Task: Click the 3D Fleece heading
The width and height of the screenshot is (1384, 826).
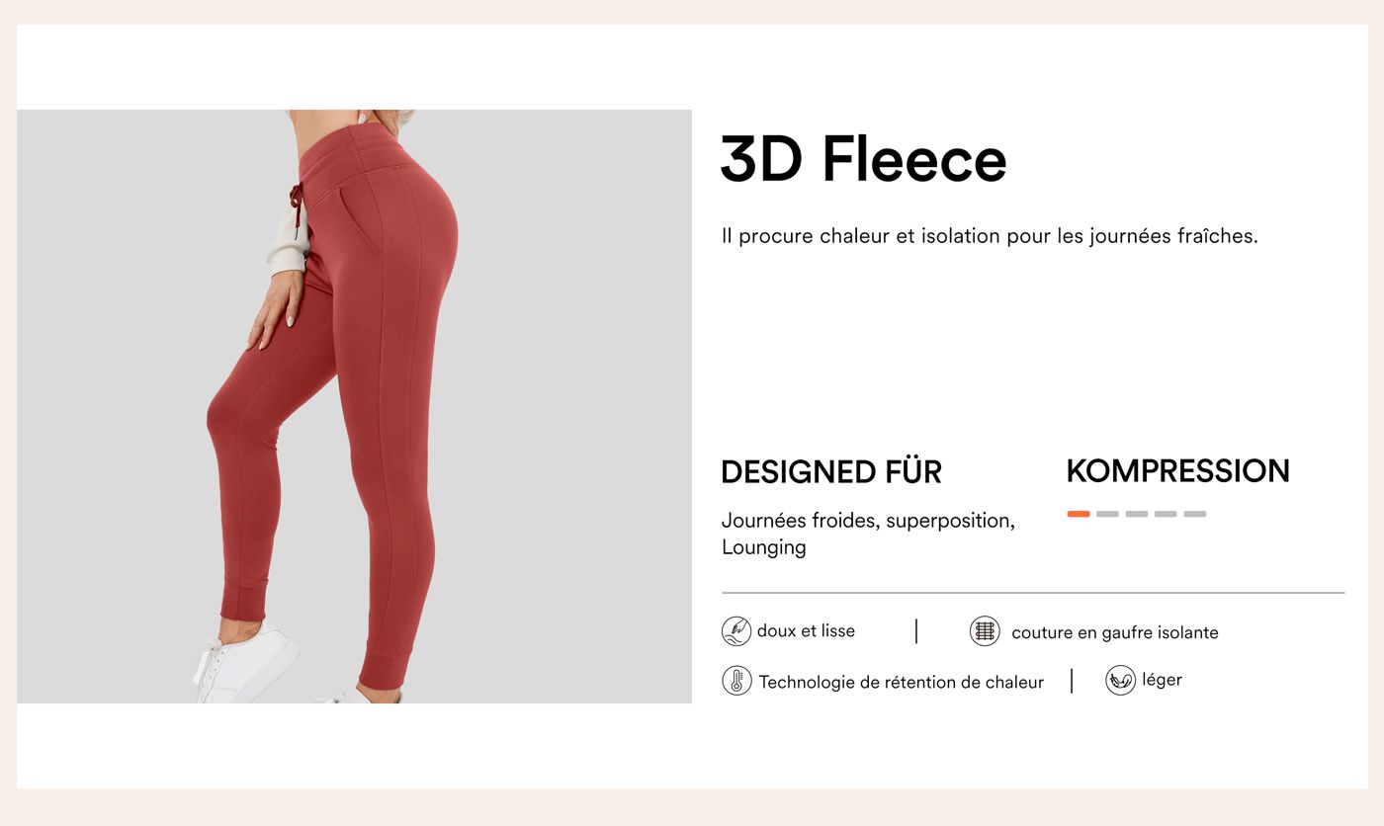Action: tap(864, 159)
